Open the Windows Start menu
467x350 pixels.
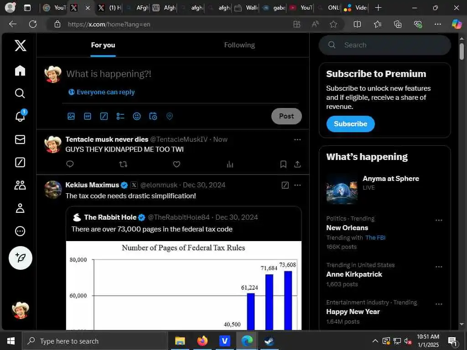11,341
